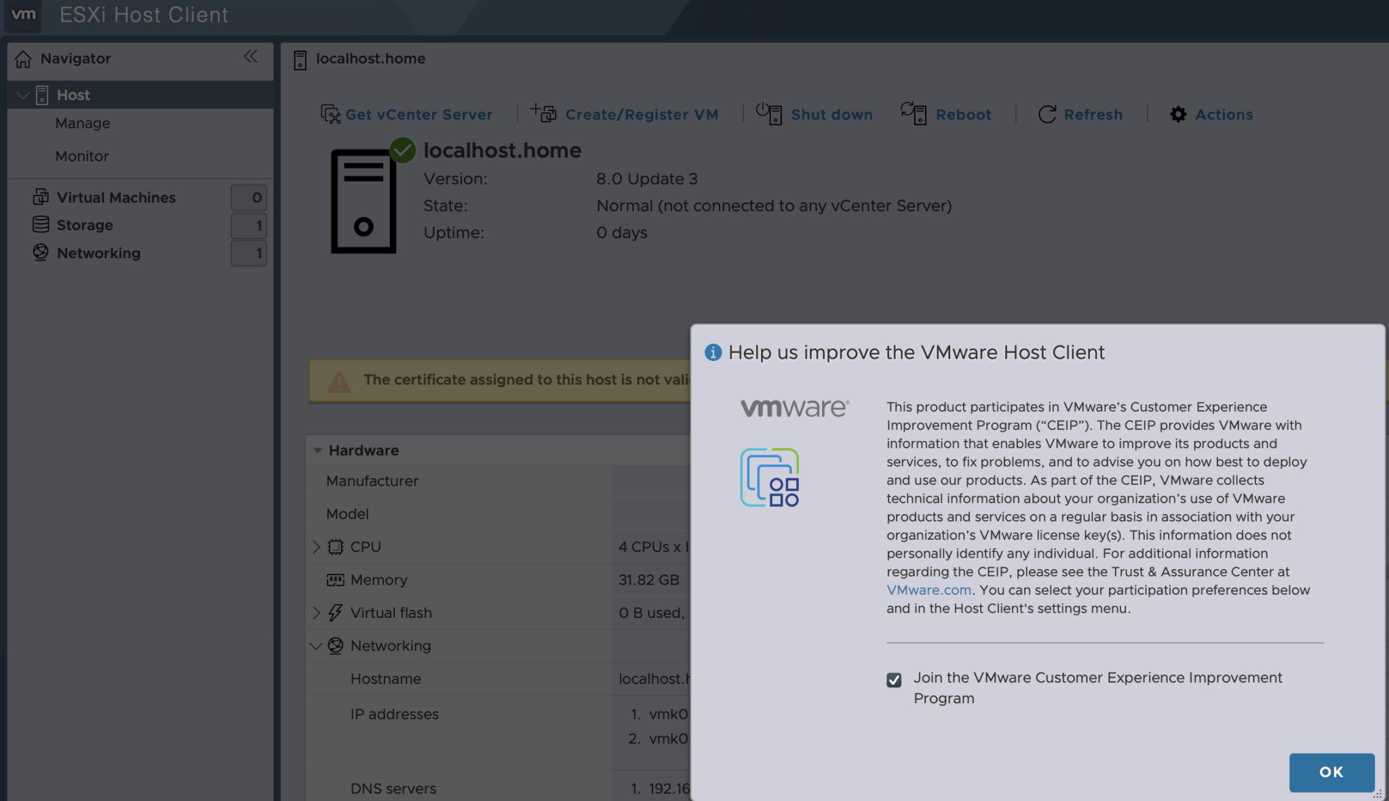Click the CPU chip icon in Hardware
This screenshot has height=801, width=1389.
336,547
